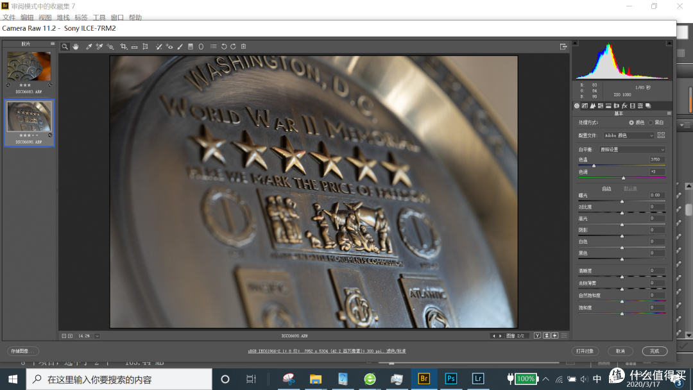Adjust the 曝光 exposure slider
Screen dimensions: 693x390
[622, 201]
